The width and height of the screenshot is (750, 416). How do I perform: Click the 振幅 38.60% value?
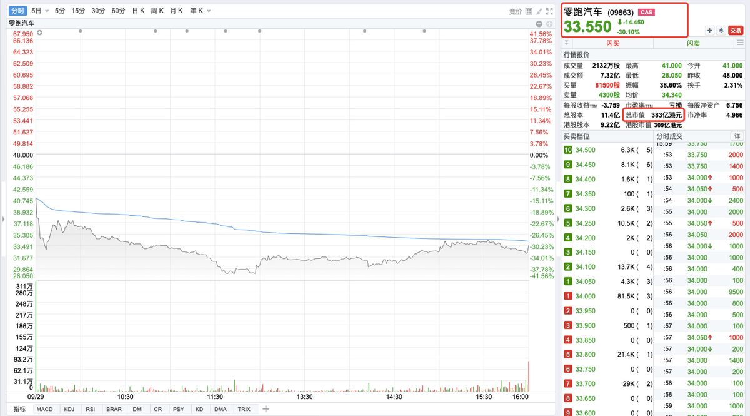point(671,85)
